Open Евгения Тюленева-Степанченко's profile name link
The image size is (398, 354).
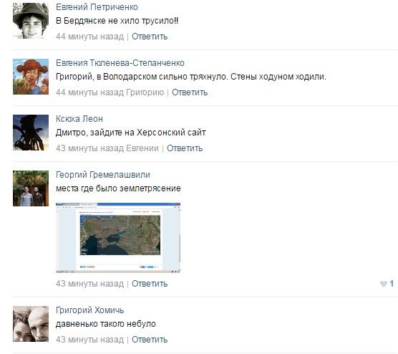click(120, 63)
